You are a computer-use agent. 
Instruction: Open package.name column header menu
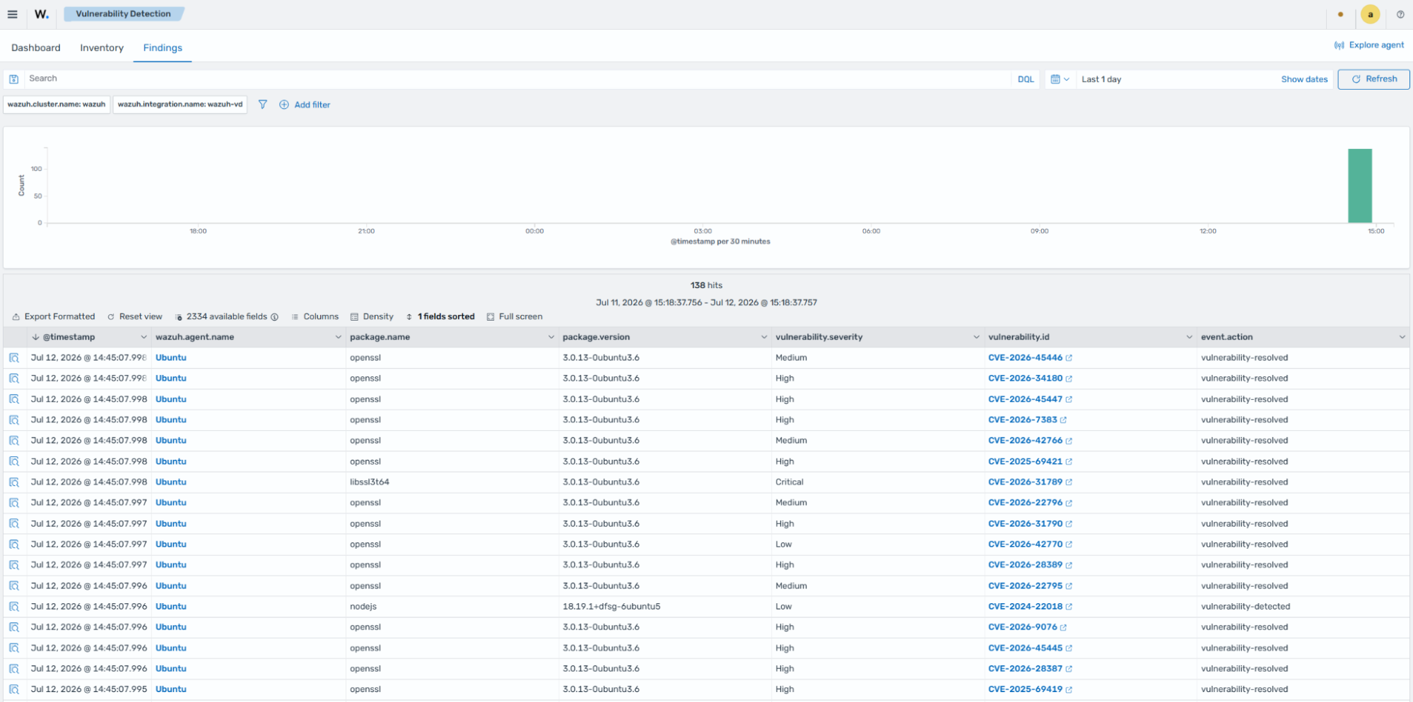551,338
